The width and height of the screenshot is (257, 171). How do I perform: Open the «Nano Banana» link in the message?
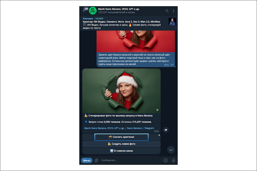click(134, 128)
